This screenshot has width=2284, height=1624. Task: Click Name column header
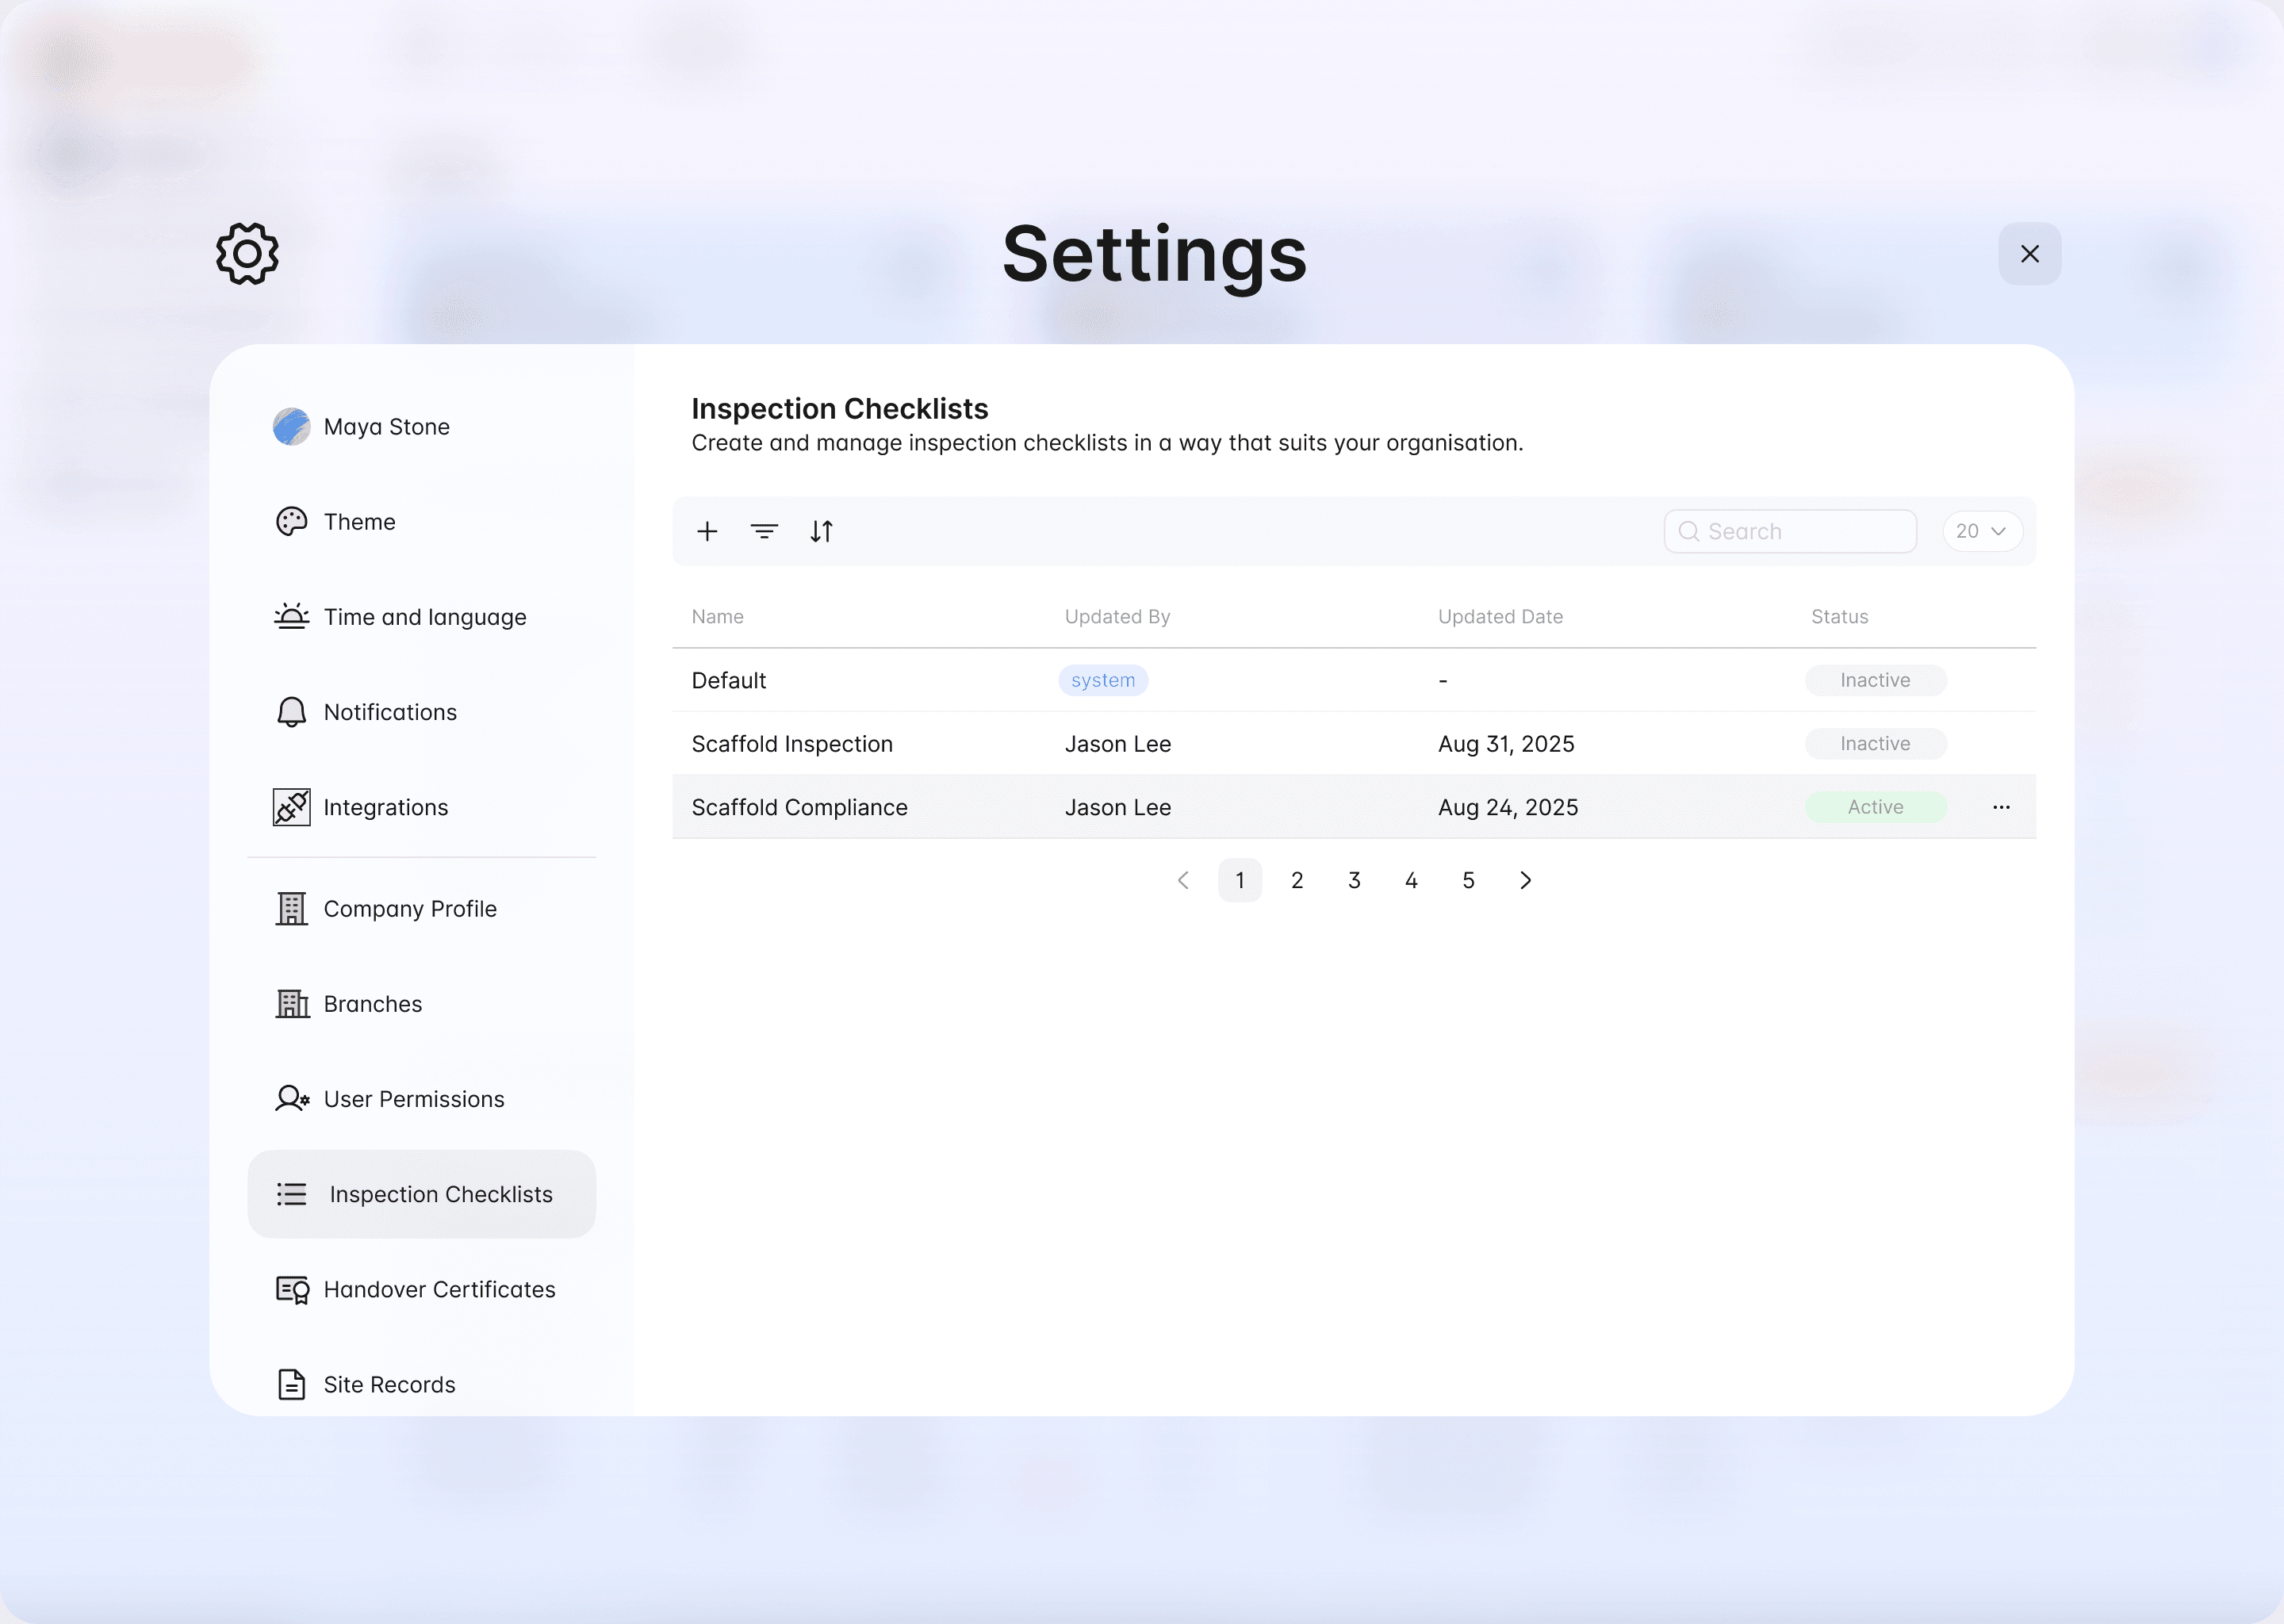pyautogui.click(x=717, y=617)
